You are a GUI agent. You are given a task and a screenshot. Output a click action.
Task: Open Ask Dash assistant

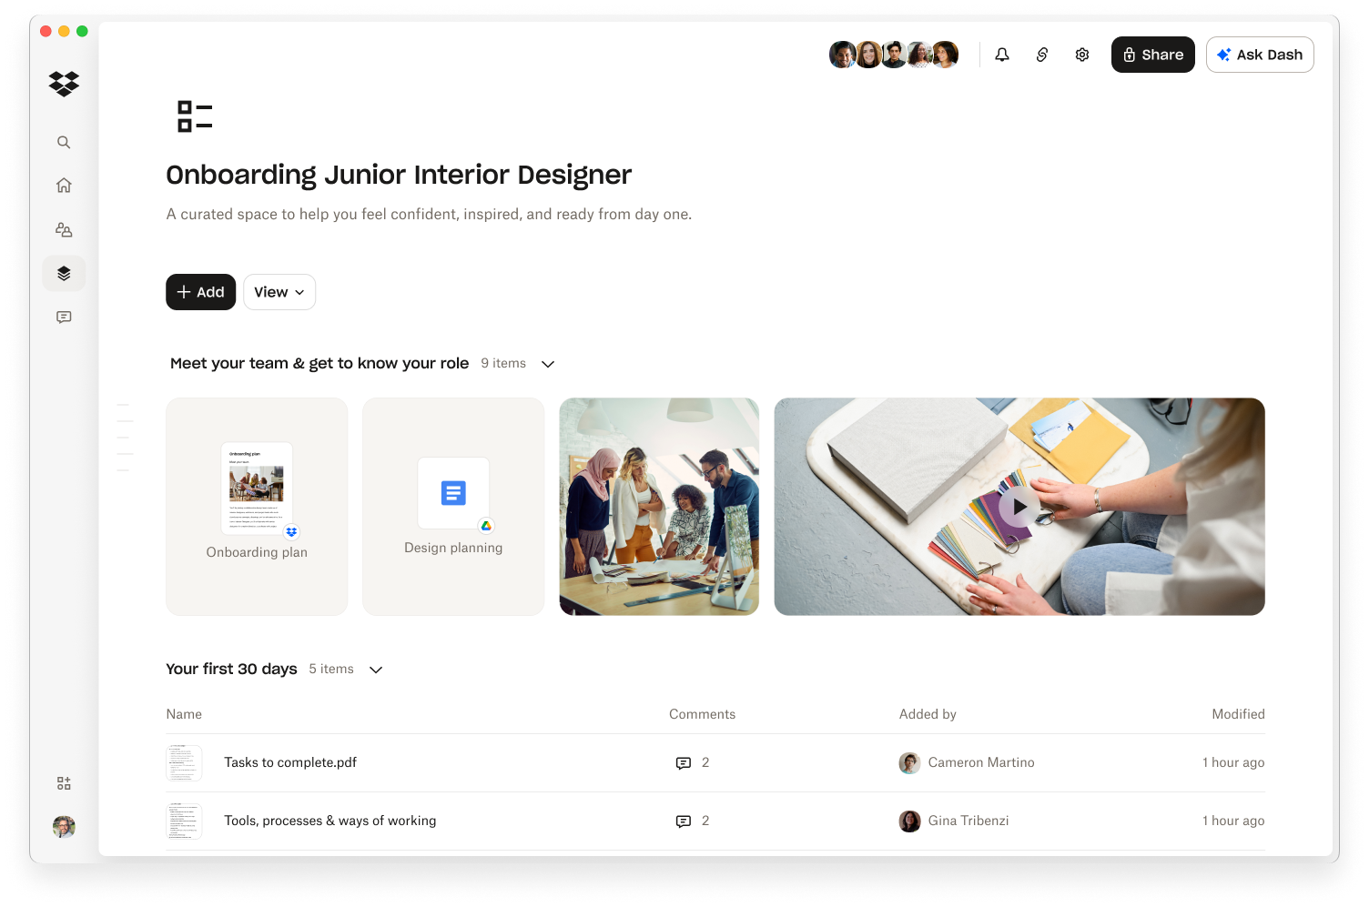point(1260,55)
